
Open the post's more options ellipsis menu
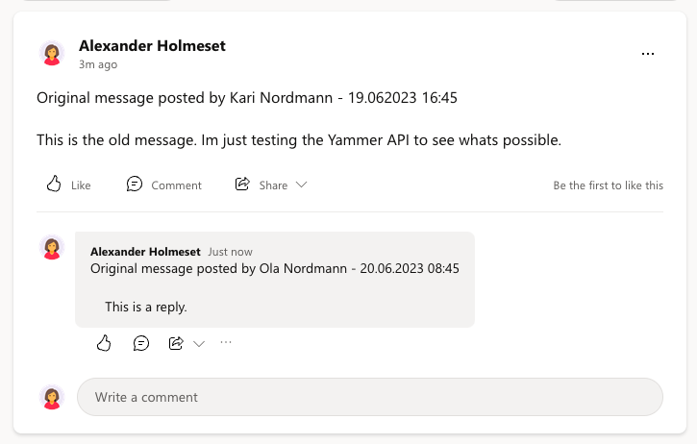[x=648, y=54]
